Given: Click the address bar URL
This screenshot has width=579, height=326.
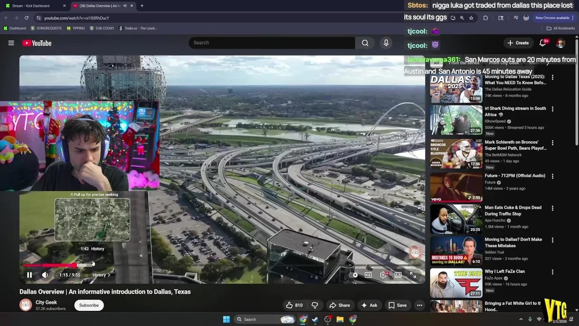Looking at the screenshot, I should click(76, 18).
